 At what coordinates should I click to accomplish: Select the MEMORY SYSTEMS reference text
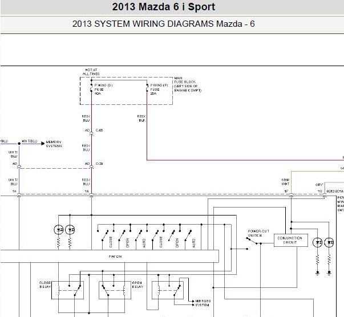tap(54, 144)
